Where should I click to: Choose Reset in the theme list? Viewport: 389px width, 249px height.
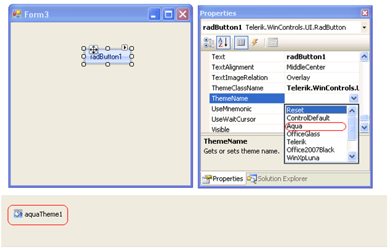click(x=316, y=110)
